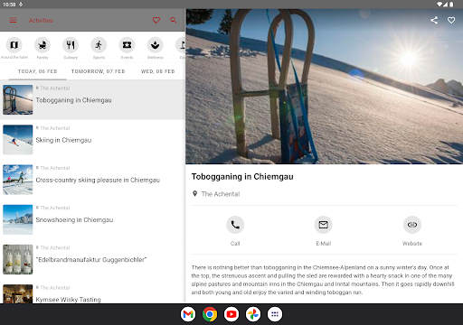Switch to Today, 06 Feb tab
This screenshot has height=325, width=463.
pyautogui.click(x=38, y=71)
